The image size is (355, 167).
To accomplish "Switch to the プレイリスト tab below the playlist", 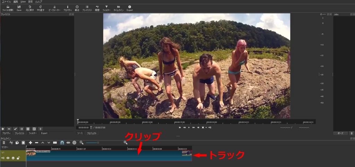I will click(19, 133).
